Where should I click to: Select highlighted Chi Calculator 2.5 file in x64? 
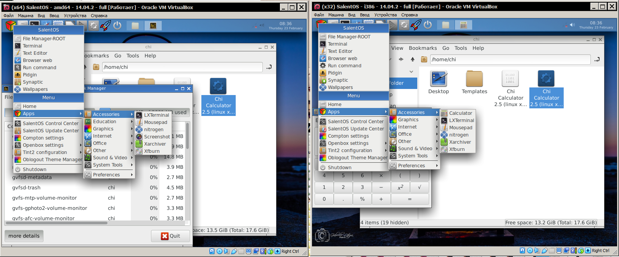coord(219,97)
